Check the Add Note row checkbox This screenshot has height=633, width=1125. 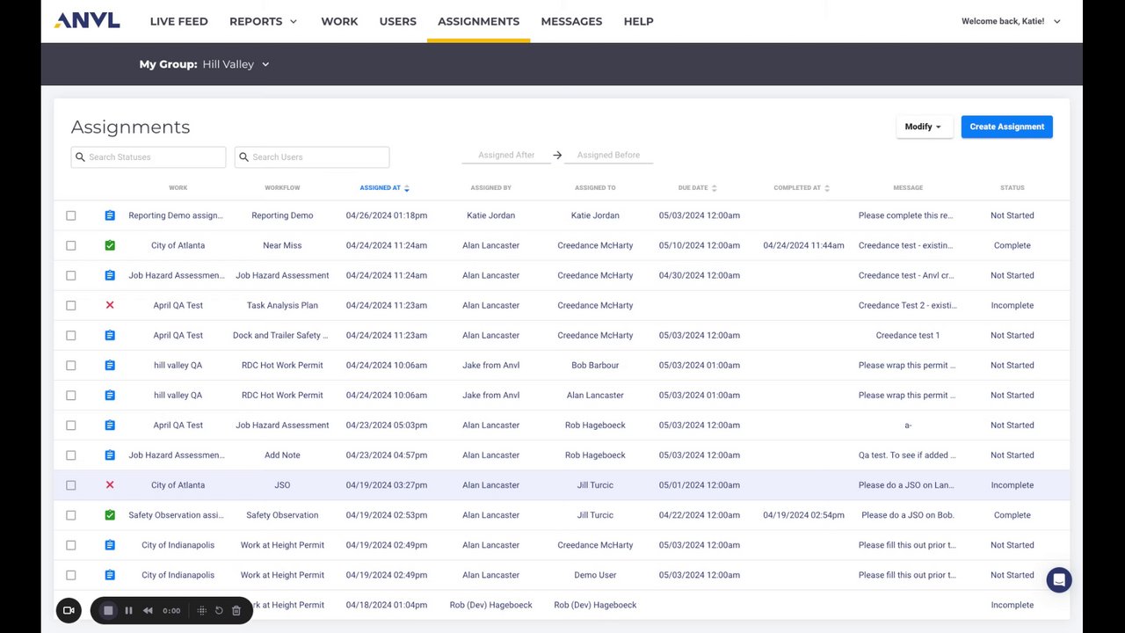pyautogui.click(x=71, y=455)
